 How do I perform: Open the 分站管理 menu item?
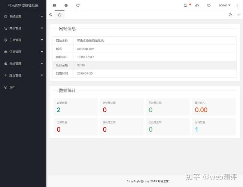coord(23,64)
